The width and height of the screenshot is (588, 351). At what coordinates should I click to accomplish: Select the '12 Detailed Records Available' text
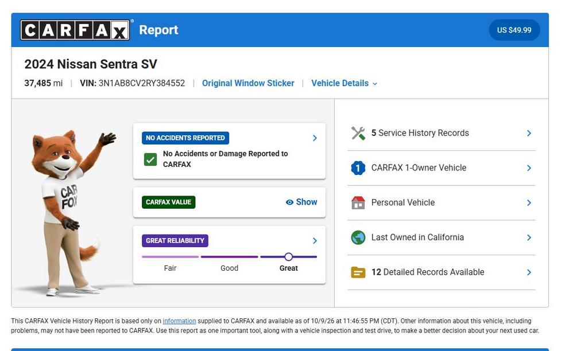click(x=428, y=272)
